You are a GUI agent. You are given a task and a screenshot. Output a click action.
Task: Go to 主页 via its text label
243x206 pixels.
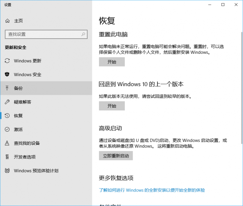pos(18,21)
